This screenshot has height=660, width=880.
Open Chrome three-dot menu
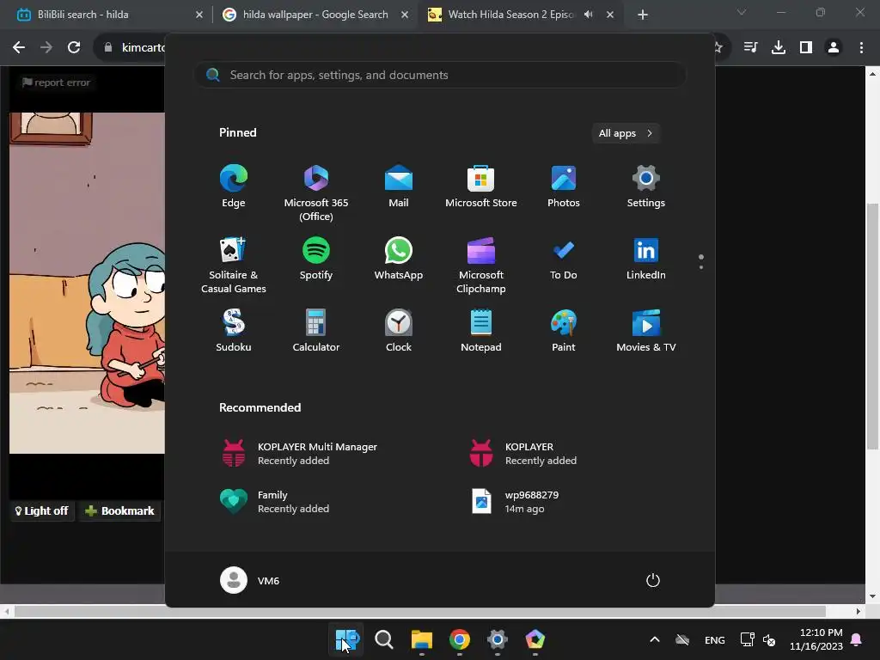click(861, 47)
